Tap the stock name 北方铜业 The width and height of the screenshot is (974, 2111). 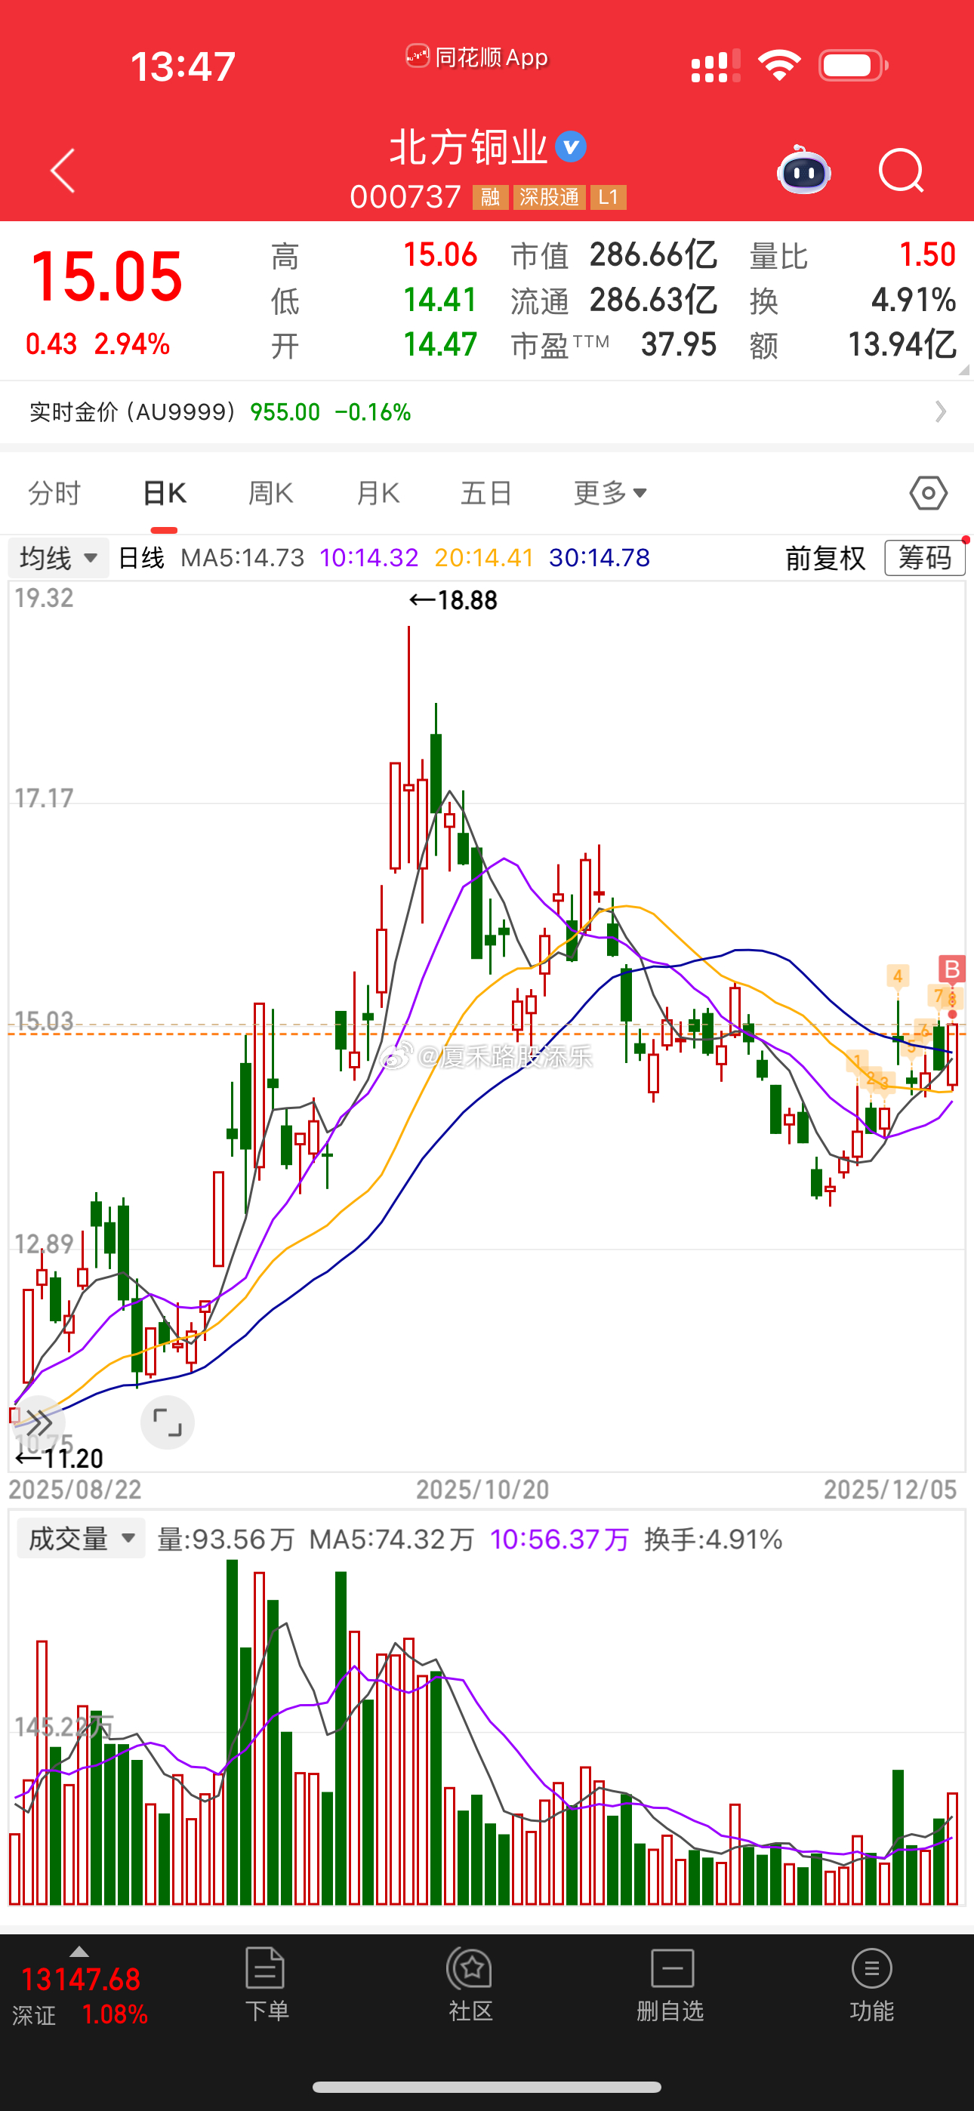pyautogui.click(x=468, y=147)
